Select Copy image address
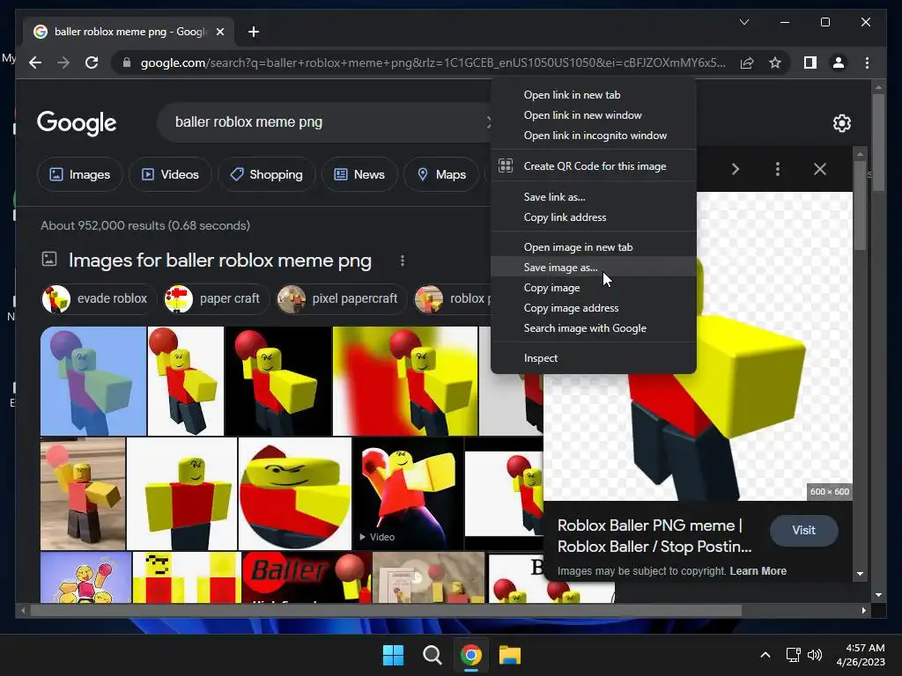The image size is (902, 676). coord(594,308)
